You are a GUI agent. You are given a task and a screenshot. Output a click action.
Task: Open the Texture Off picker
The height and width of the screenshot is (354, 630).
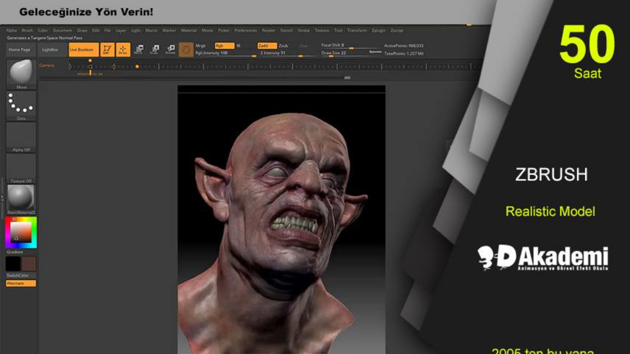tap(22, 167)
